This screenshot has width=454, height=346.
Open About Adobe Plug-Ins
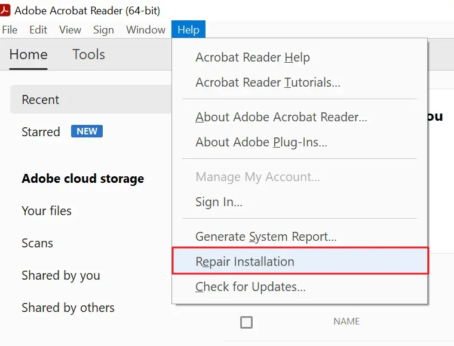300,142
